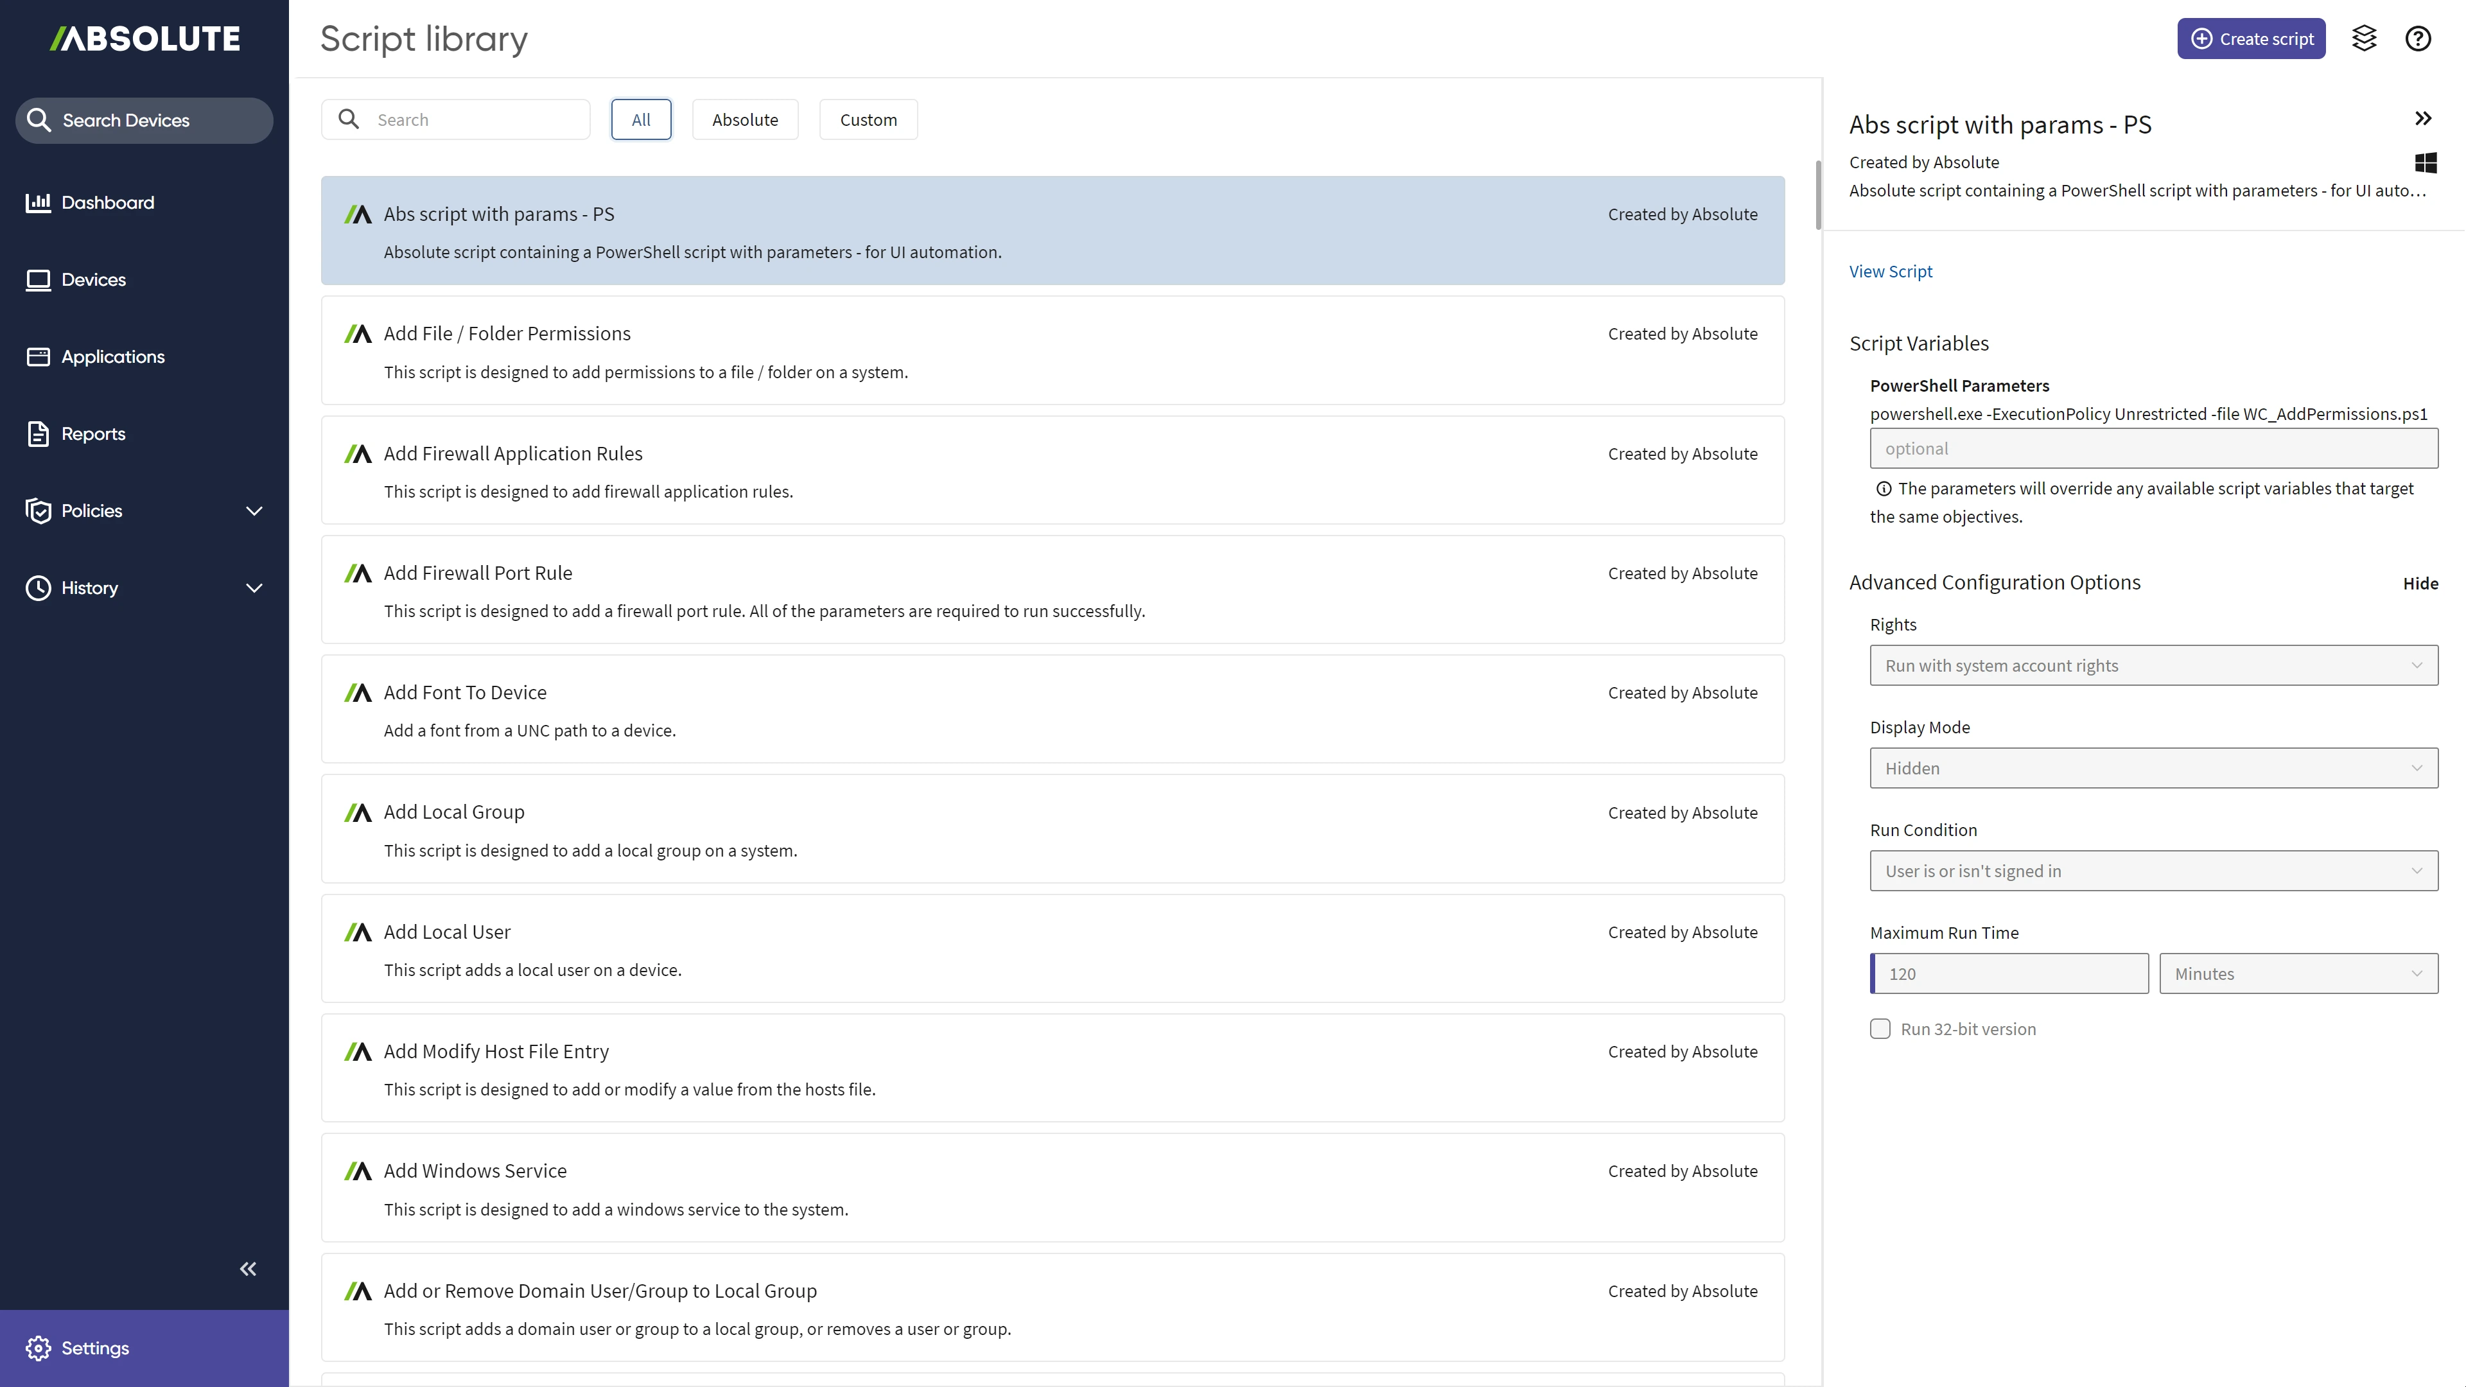Click the Absolute icon on Add Firewall Port Rule row
This screenshot has width=2466, height=1387.
tap(358, 573)
